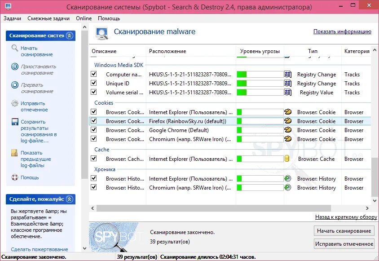
Task: Click cookie icon in Internet Explorer cookie row
Action: pyautogui.click(x=288, y=112)
